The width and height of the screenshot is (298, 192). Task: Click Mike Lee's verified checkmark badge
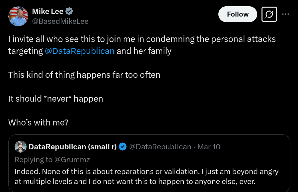point(69,11)
